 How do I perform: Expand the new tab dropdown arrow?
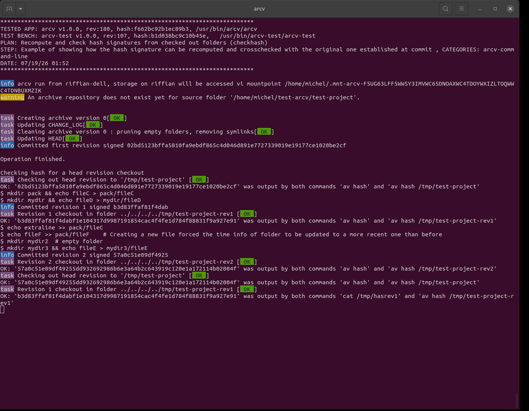[21, 8]
